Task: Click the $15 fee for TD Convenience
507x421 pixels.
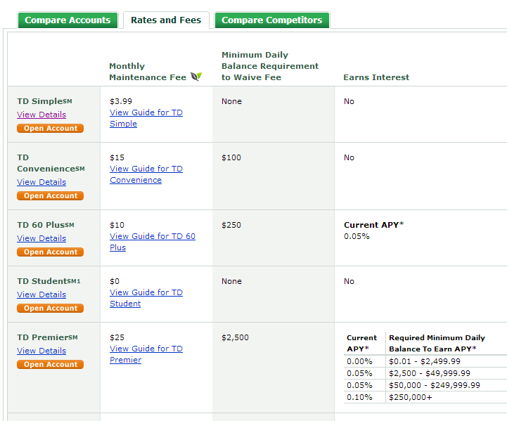Action: [117, 157]
